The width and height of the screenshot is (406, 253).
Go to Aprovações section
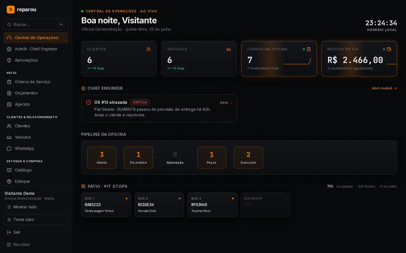[36, 60]
